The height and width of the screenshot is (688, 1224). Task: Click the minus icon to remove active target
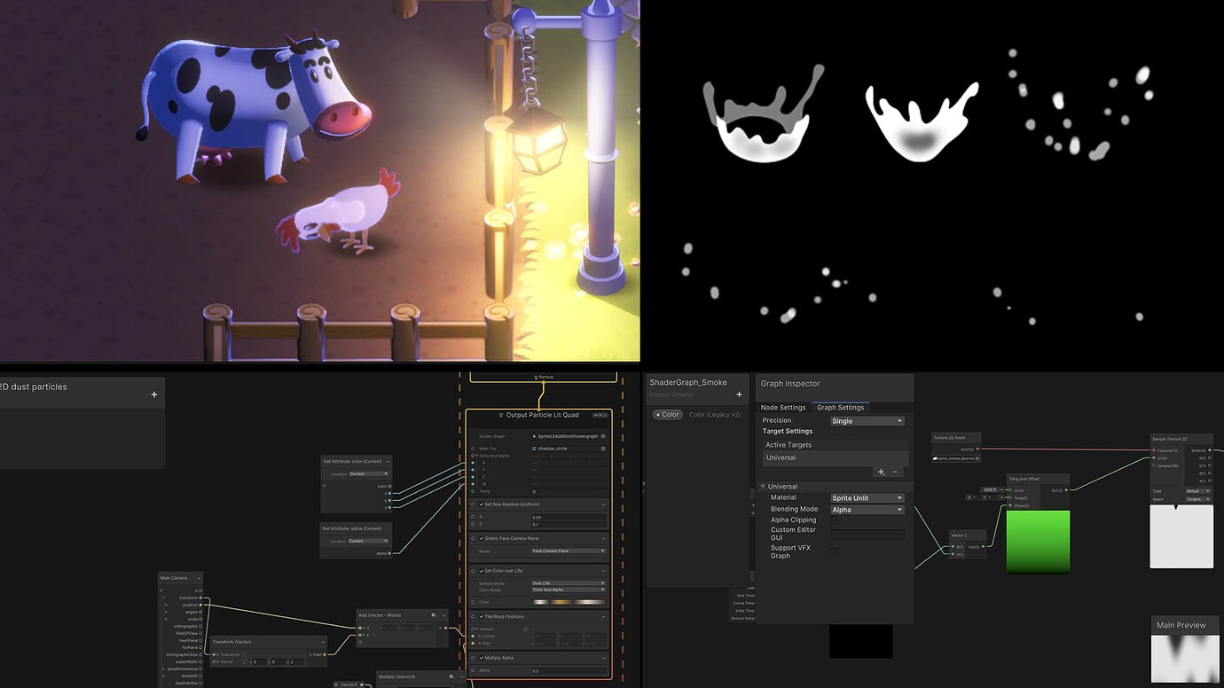tap(895, 472)
